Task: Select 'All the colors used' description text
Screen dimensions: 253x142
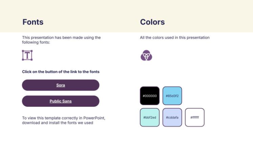Action: click(x=175, y=38)
